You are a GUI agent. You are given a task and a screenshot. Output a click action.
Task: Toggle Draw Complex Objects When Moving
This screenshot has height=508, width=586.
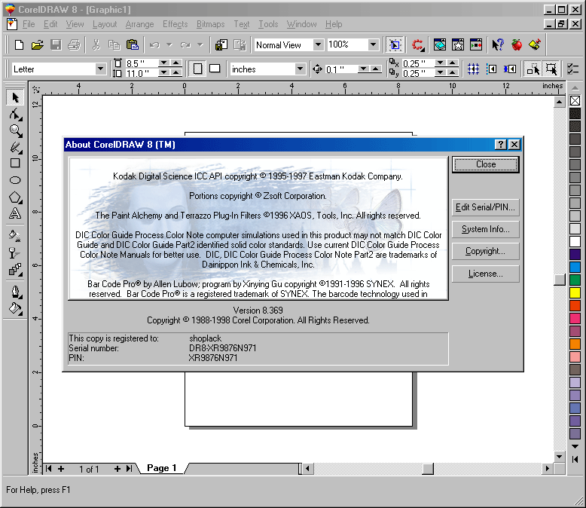pyautogui.click(x=533, y=69)
